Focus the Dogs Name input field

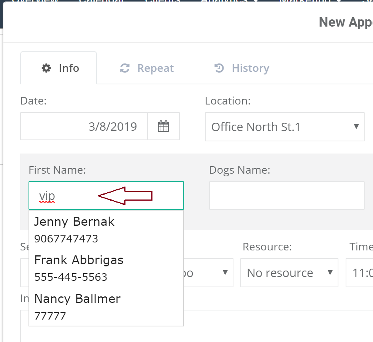coord(287,196)
